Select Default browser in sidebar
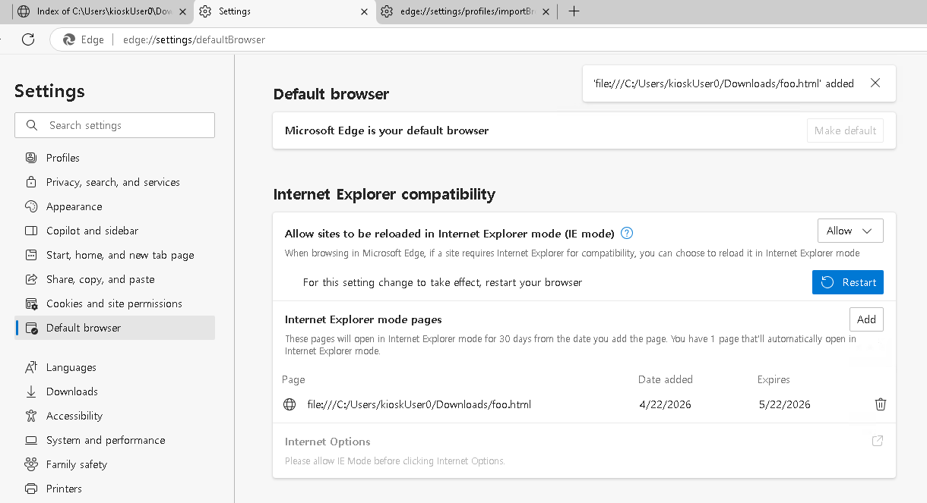This screenshot has width=927, height=503. (115, 328)
